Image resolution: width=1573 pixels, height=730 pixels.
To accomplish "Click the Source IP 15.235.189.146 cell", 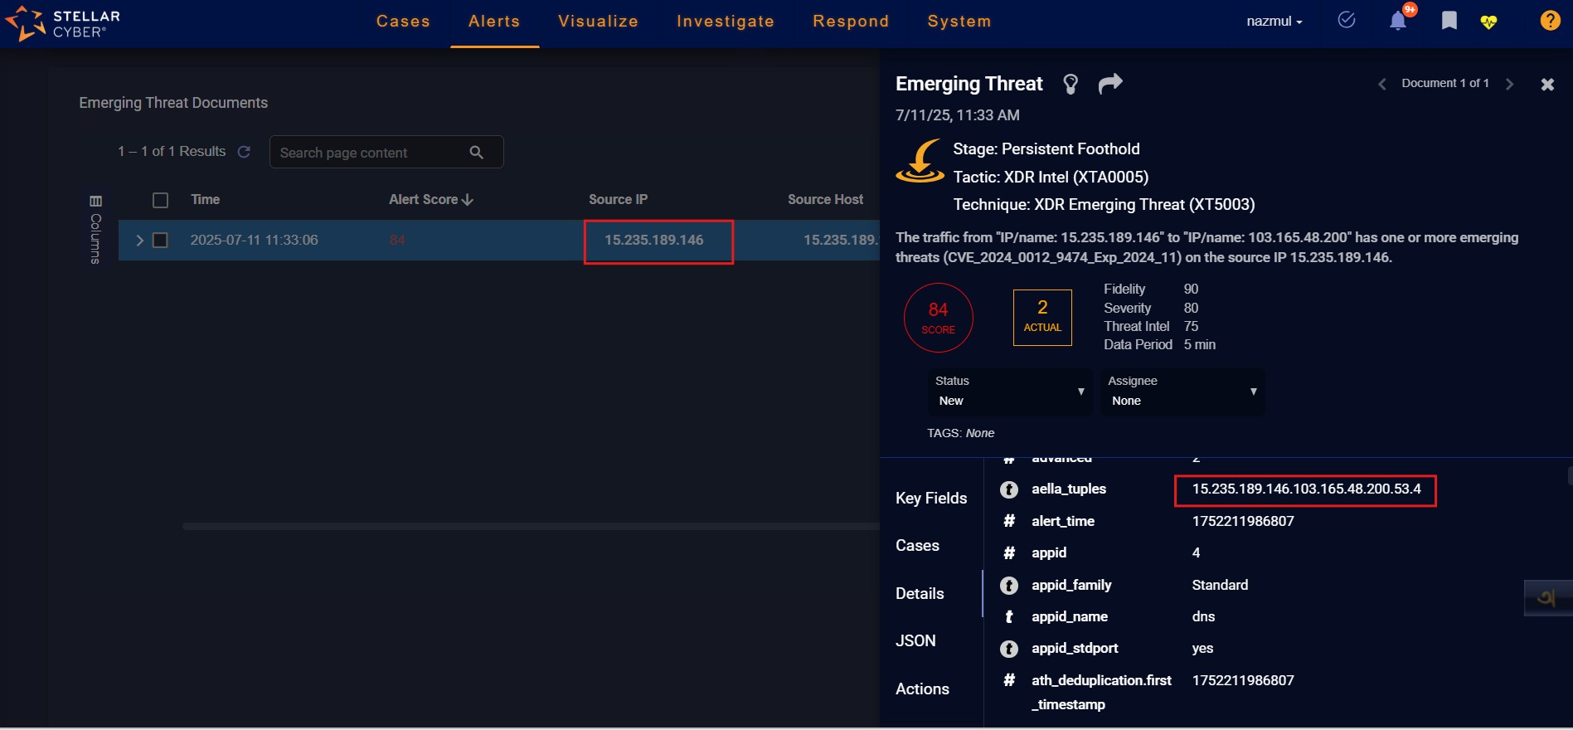I will pos(653,241).
